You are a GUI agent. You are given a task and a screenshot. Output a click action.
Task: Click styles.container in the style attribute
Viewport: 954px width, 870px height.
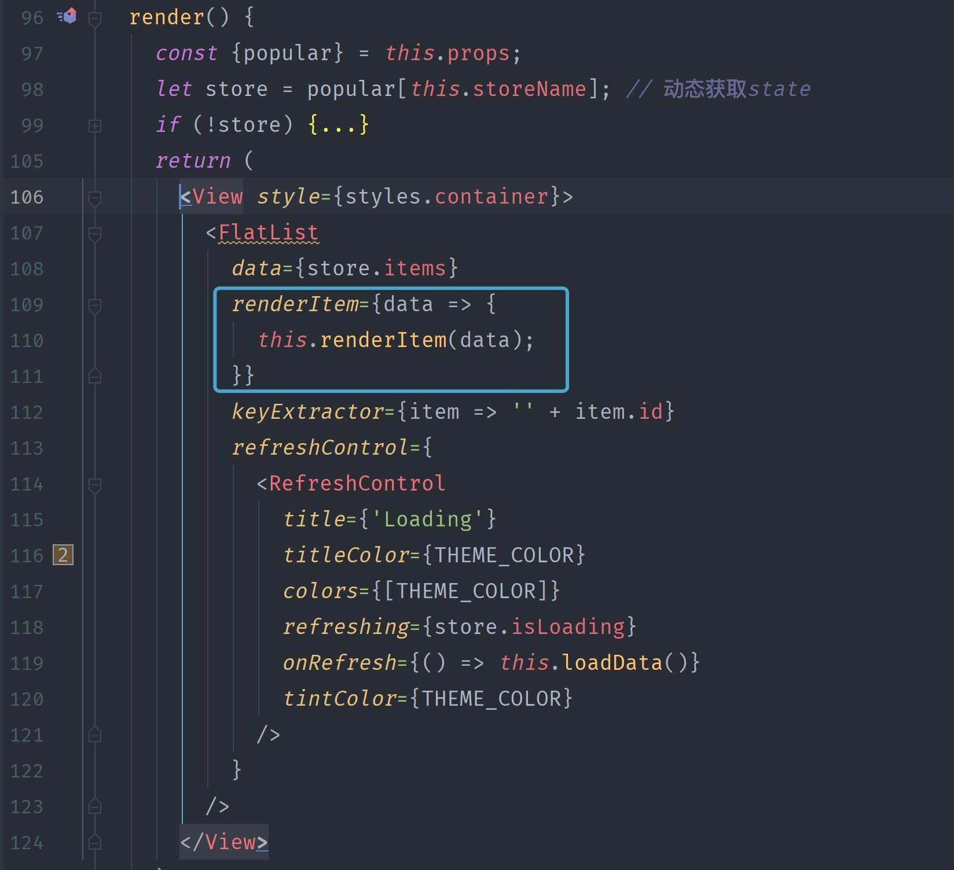pyautogui.click(x=447, y=197)
